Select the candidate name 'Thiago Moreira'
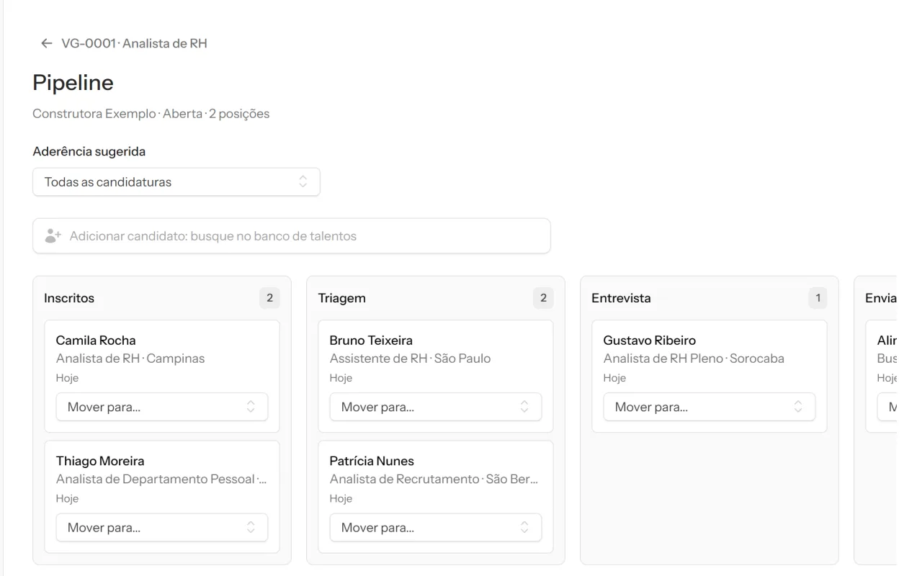This screenshot has width=922, height=576. pos(100,462)
